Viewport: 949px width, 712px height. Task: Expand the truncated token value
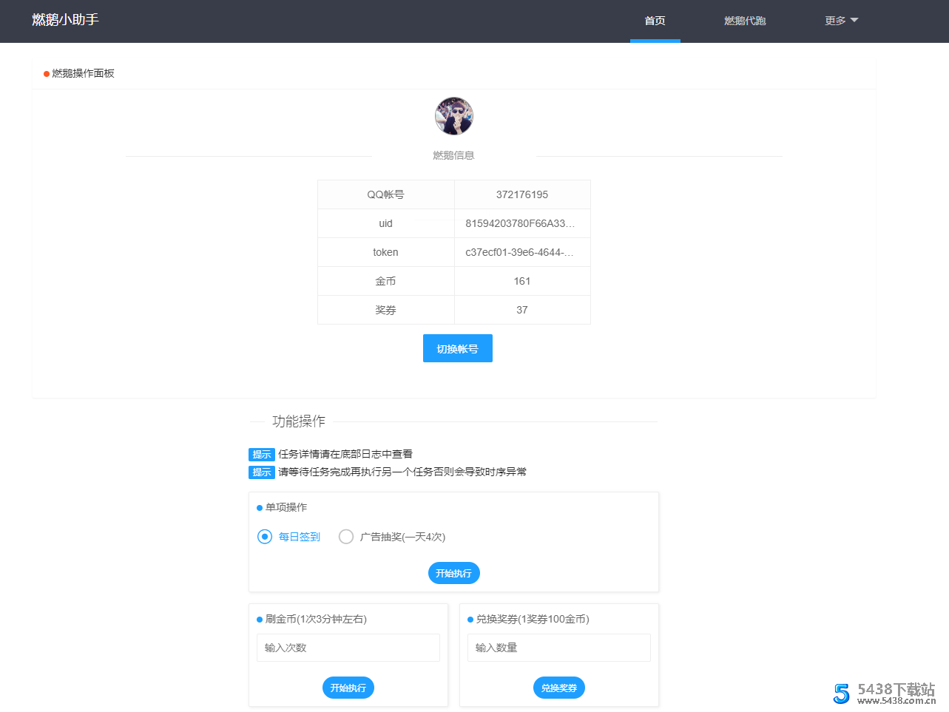click(x=522, y=252)
